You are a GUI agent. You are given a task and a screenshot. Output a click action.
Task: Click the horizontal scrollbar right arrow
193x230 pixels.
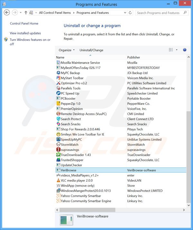coord(184,210)
